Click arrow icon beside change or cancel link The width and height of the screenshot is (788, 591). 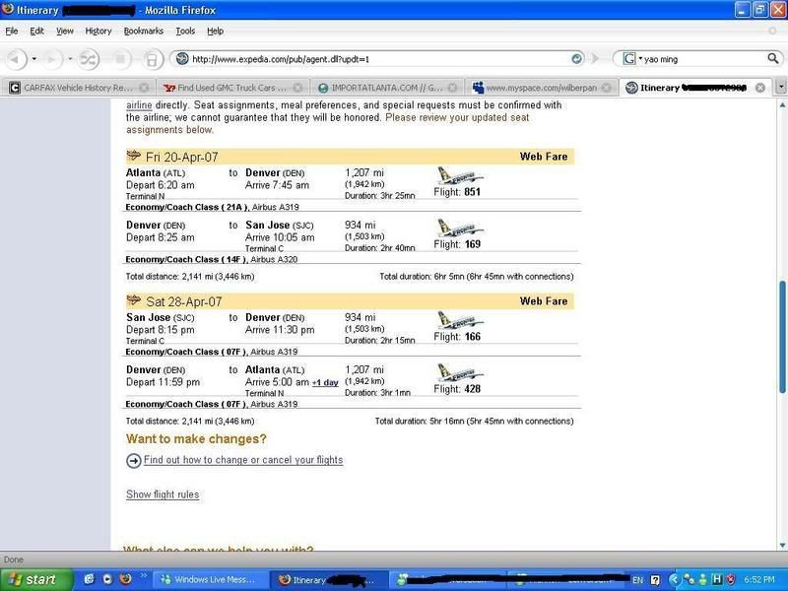click(x=134, y=461)
